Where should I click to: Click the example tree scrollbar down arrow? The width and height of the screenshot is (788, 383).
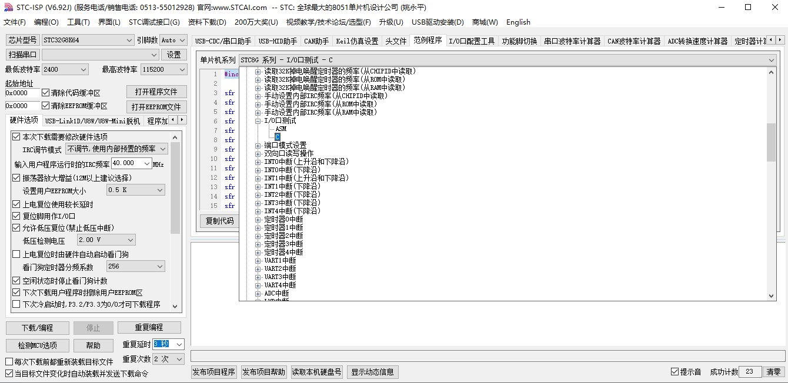[x=772, y=296]
